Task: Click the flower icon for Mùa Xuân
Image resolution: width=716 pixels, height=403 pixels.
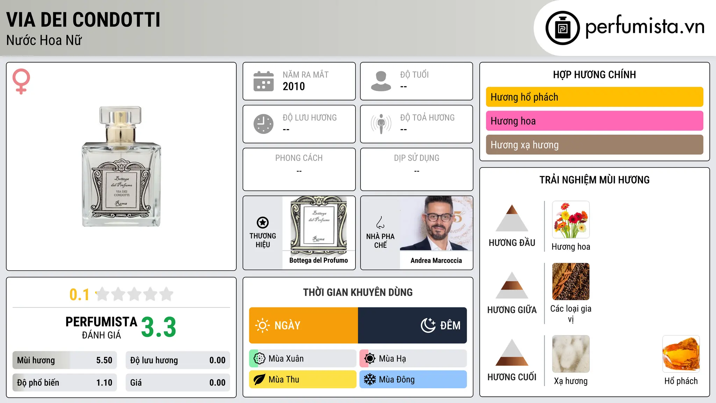Action: pyautogui.click(x=259, y=359)
